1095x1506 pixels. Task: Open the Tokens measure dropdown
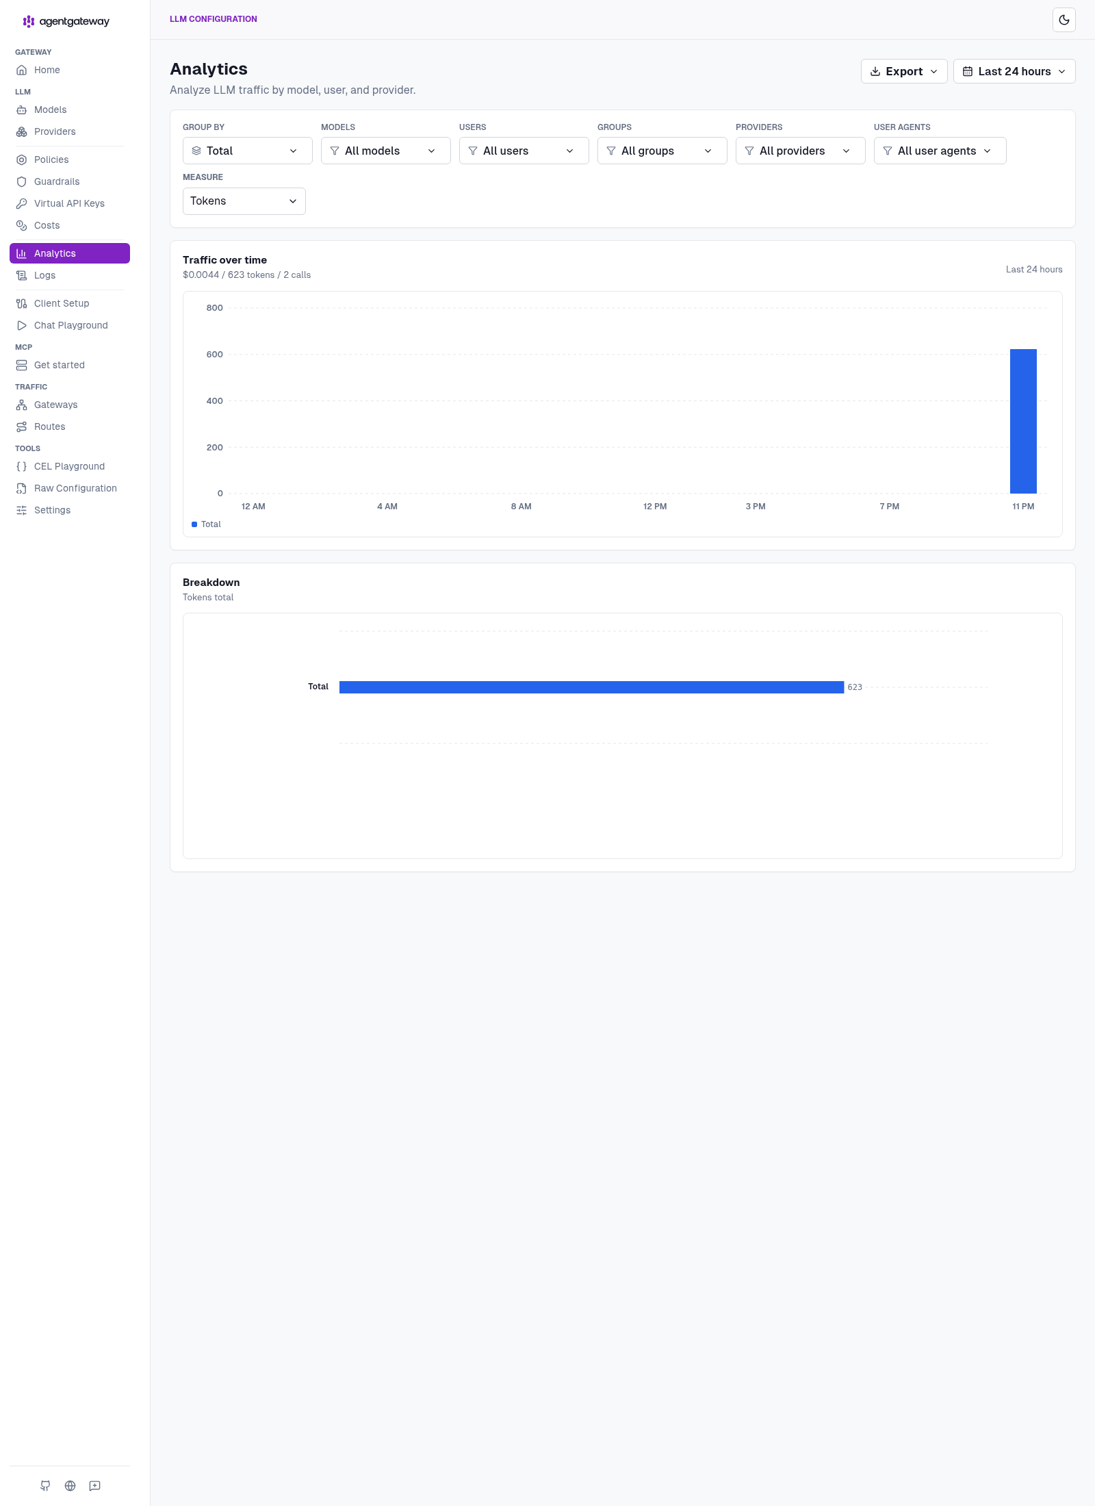click(x=244, y=201)
